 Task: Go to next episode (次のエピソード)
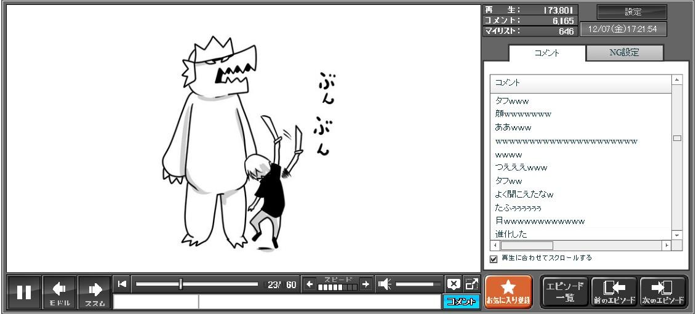[x=663, y=292]
